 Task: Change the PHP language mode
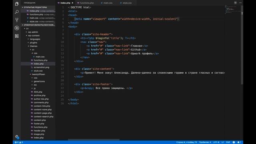(x=228, y=142)
